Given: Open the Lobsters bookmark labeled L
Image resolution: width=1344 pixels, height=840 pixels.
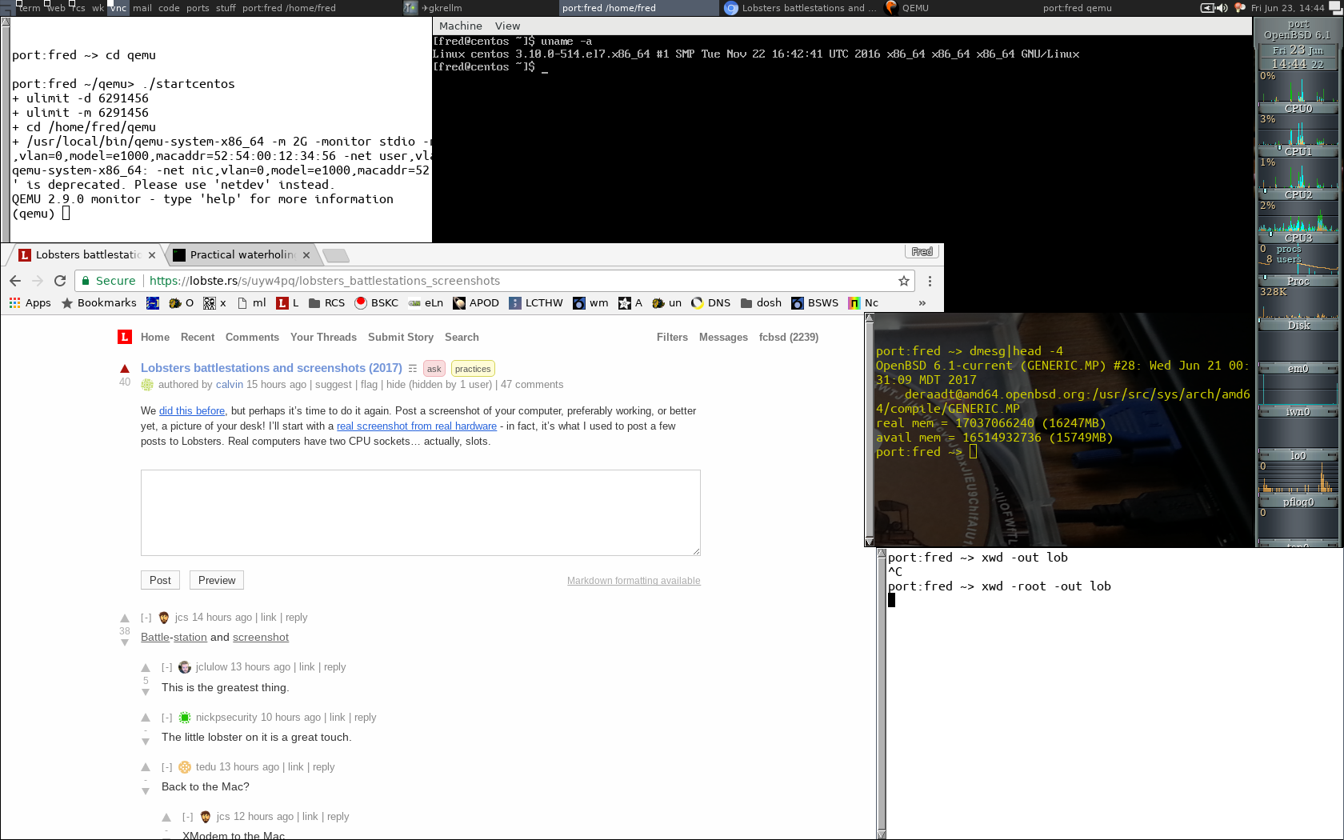Looking at the screenshot, I should [284, 302].
